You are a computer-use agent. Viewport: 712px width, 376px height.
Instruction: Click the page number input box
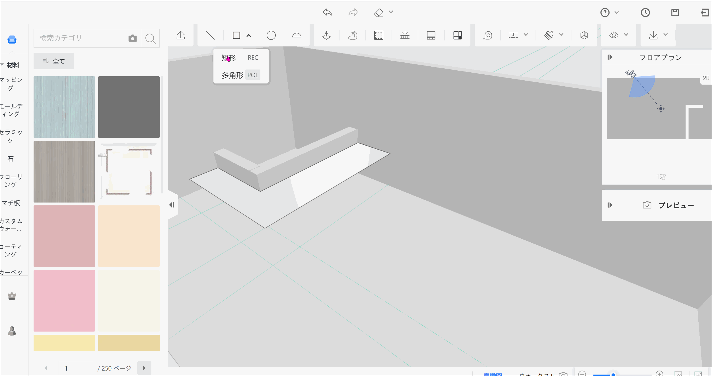pyautogui.click(x=76, y=368)
